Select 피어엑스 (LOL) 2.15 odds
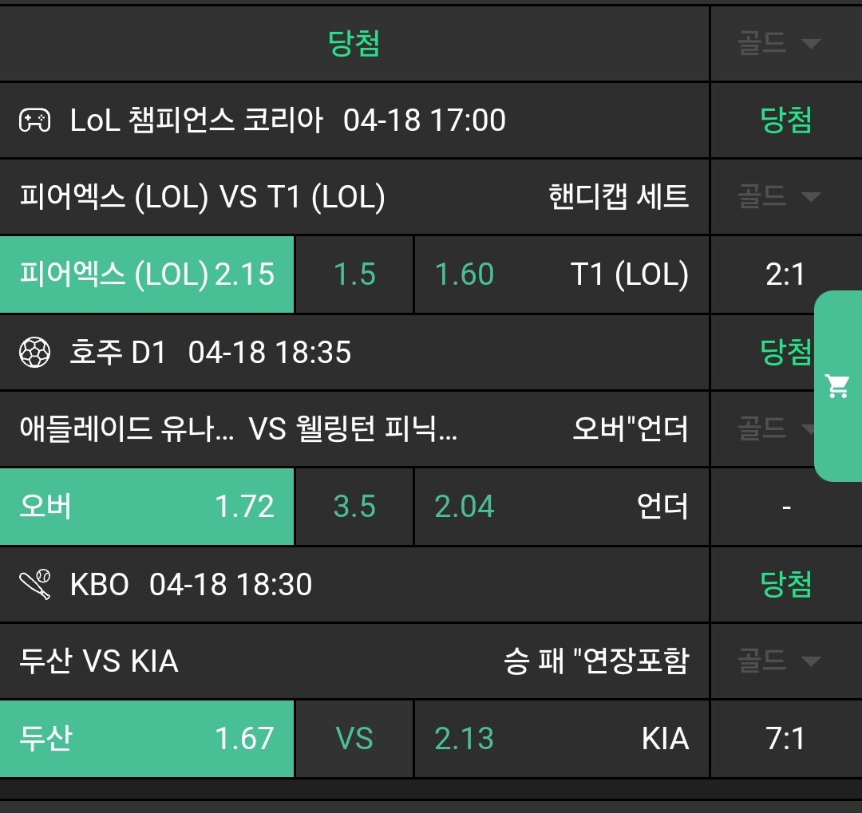The width and height of the screenshot is (862, 813). point(147,274)
